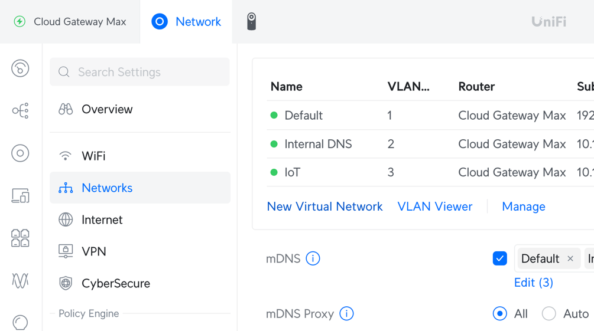Uncheck the mDNS checkbox
The width and height of the screenshot is (594, 331).
(x=499, y=258)
